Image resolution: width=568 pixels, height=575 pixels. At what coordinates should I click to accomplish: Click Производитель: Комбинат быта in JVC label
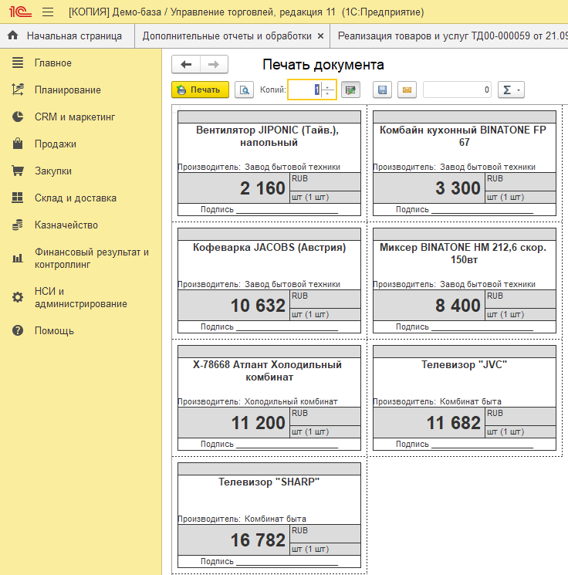[x=437, y=401]
